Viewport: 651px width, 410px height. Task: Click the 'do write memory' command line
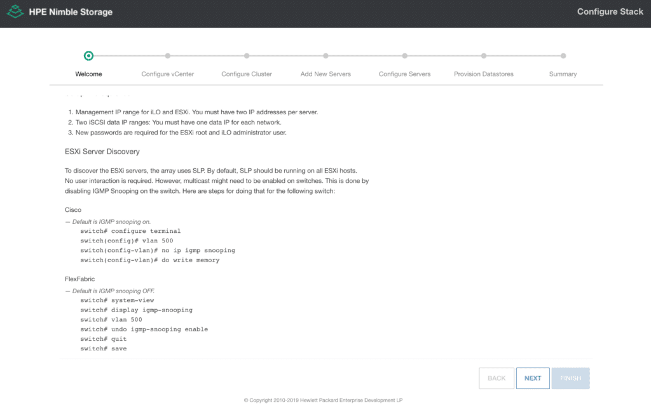(150, 260)
